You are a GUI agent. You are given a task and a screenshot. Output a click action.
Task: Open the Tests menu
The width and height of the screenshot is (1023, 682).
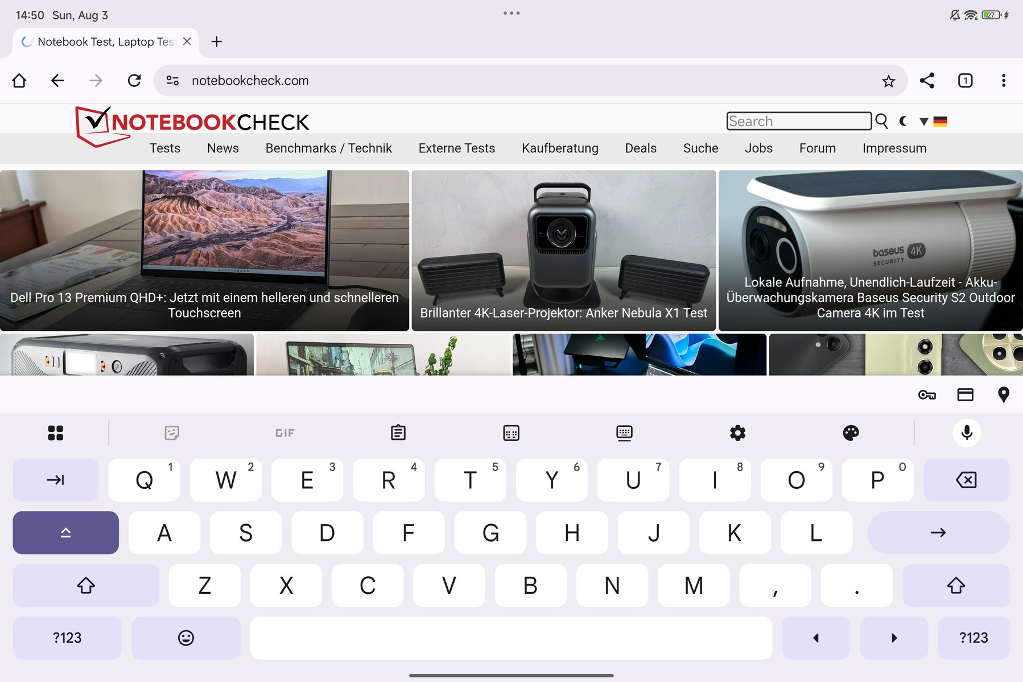(165, 148)
